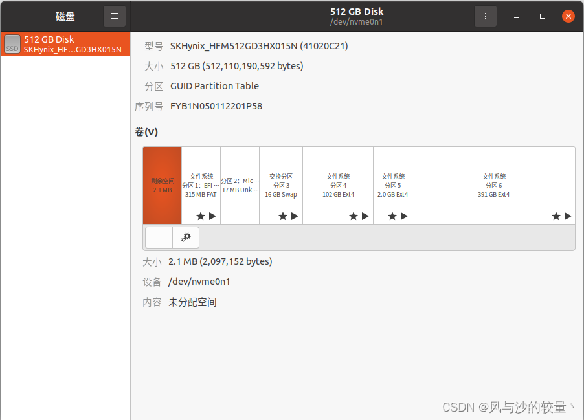Click star icon on partition 5

[392, 216]
